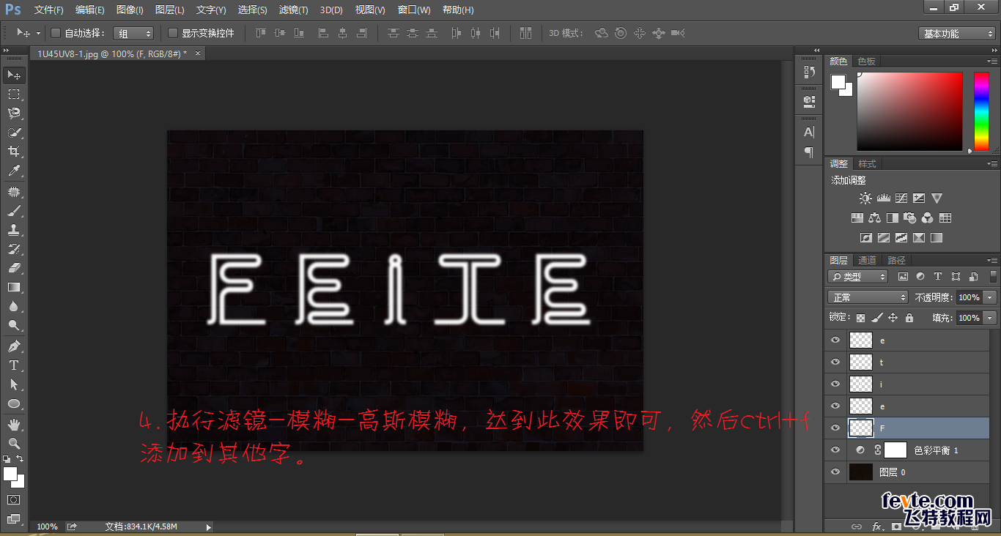Open the 滤镜(T) menu
Screen dimensions: 1001x536
pyautogui.click(x=293, y=10)
